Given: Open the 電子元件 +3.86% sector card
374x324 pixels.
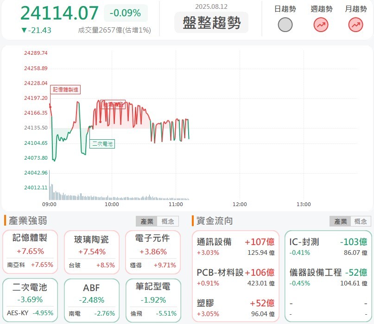Looking at the screenshot, I should click(153, 252).
